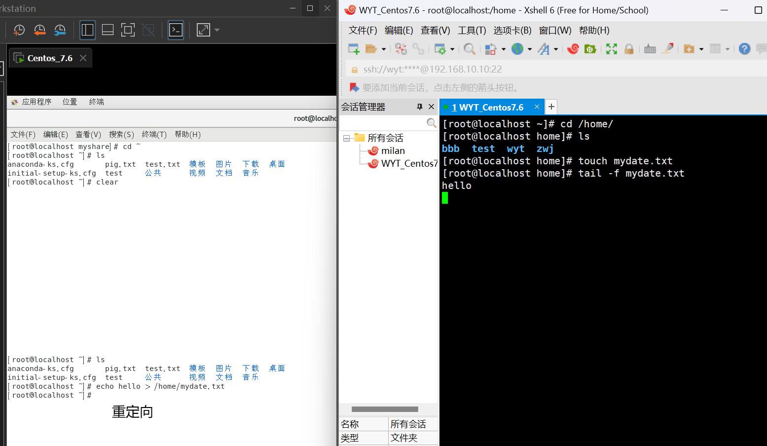
Task: Take a VM snapshot in VMware toolbar
Action: click(x=19, y=30)
